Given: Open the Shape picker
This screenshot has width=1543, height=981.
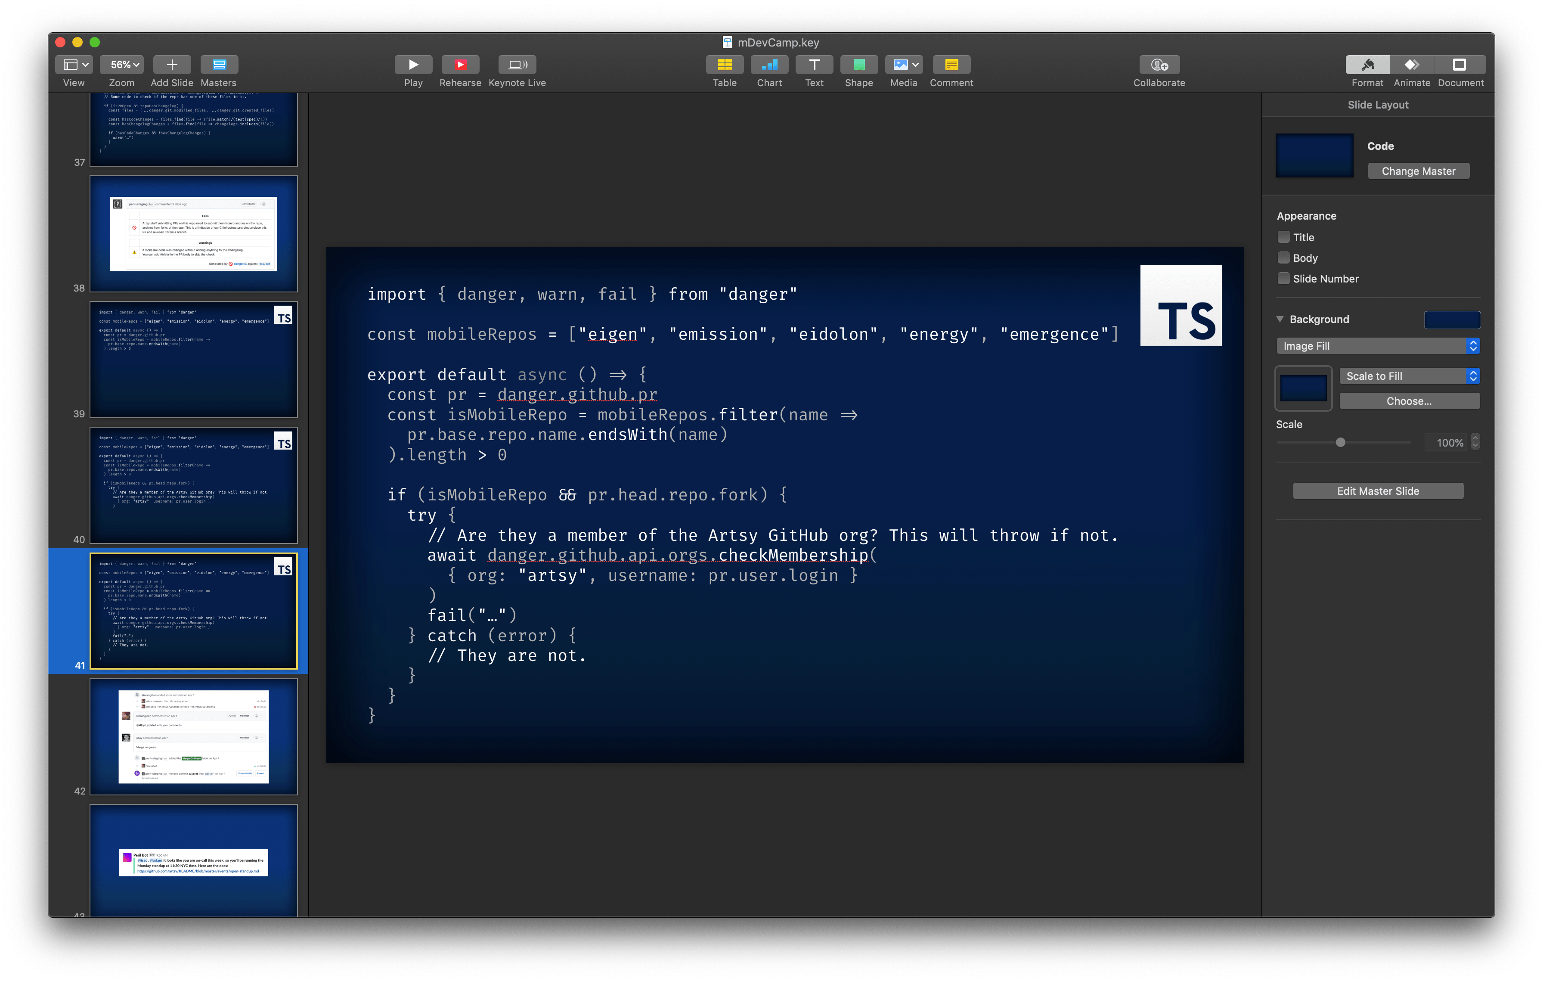Looking at the screenshot, I should 858,65.
